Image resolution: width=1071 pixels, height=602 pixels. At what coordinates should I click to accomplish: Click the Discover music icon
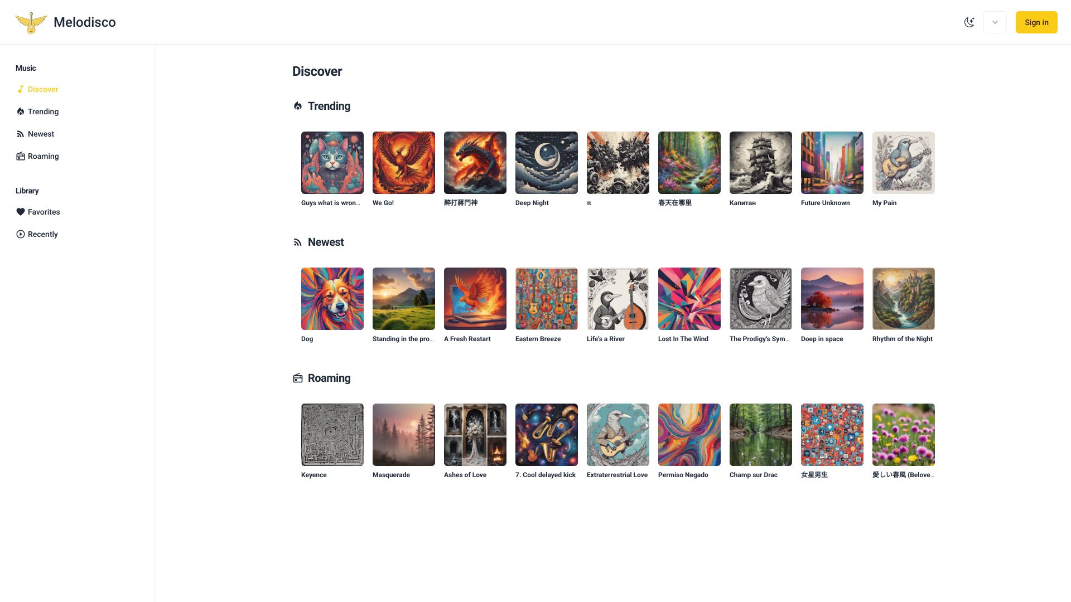(x=20, y=89)
